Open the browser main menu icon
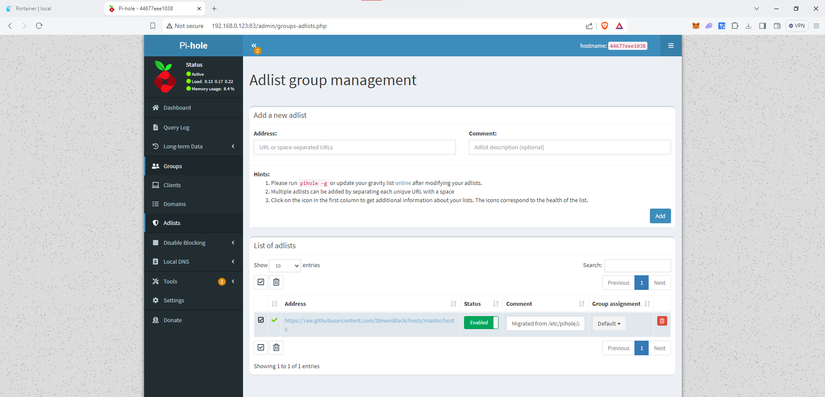Image resolution: width=825 pixels, height=397 pixels. 816,26
